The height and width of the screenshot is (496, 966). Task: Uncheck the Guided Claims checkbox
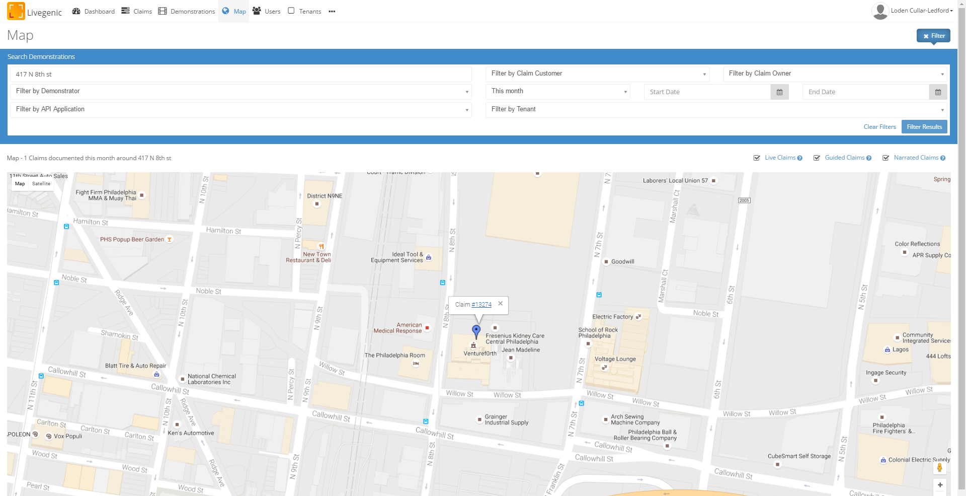click(x=817, y=158)
